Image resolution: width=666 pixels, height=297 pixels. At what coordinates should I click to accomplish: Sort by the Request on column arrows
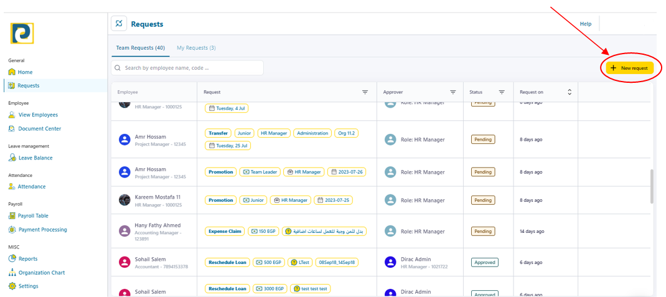click(x=569, y=92)
